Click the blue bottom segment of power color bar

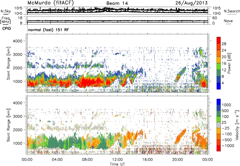219,86
